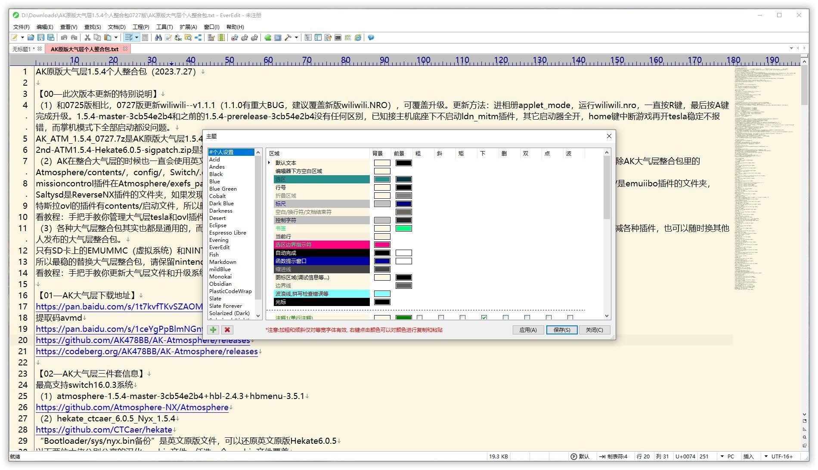Viewport: 818px width, 470px height.
Task: Click the New document toolbar icon
Action: click(x=15, y=38)
